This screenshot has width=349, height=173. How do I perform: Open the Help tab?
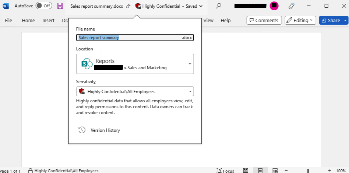(226, 21)
